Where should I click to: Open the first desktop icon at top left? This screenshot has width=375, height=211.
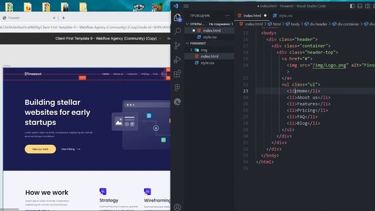point(9,6)
